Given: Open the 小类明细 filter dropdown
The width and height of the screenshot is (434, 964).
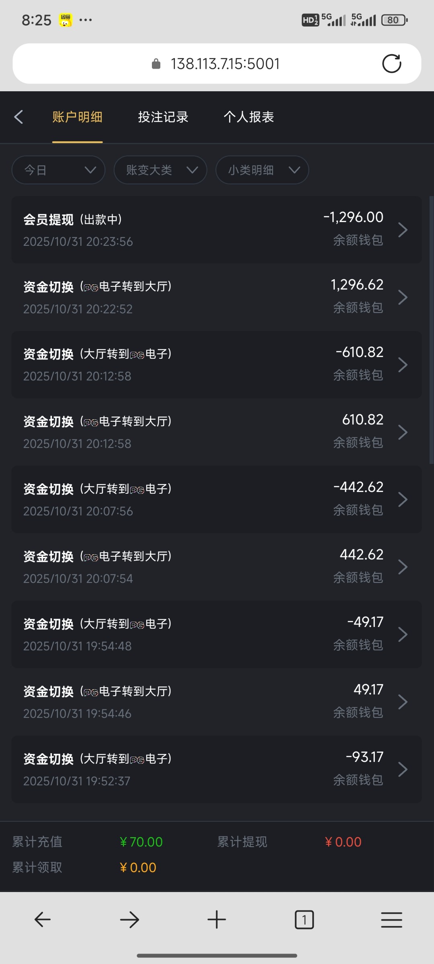Looking at the screenshot, I should (262, 170).
